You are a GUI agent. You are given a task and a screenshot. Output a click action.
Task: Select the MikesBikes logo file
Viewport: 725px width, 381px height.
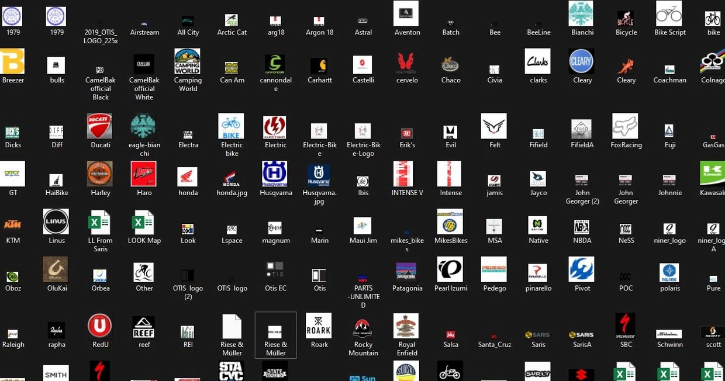(450, 222)
